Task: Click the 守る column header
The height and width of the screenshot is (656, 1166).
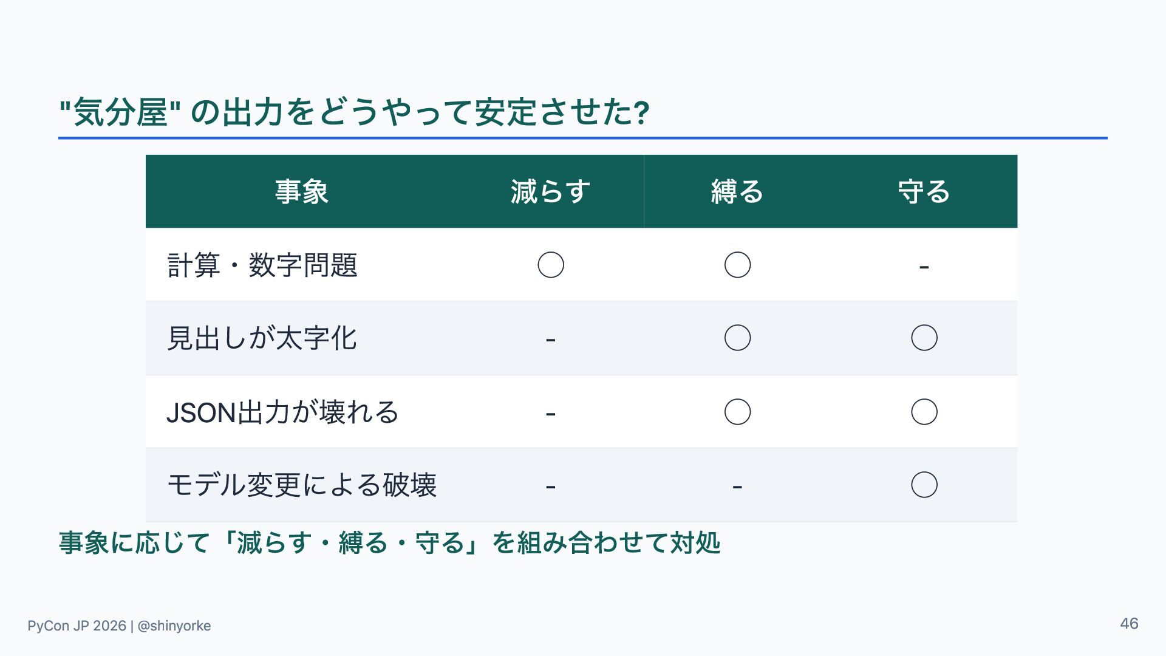Action: click(924, 191)
